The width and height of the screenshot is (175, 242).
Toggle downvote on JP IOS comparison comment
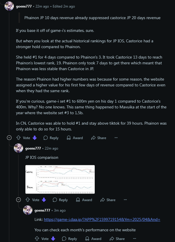(44, 200)
